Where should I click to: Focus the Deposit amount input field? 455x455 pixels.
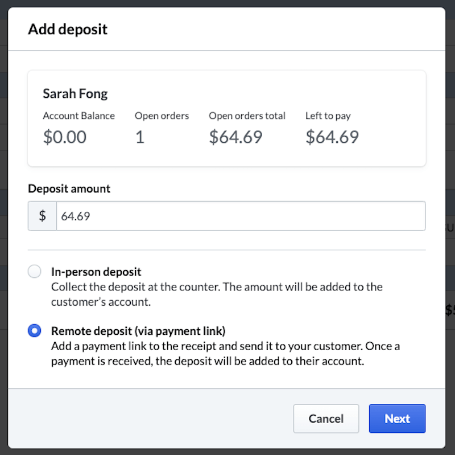pos(240,216)
